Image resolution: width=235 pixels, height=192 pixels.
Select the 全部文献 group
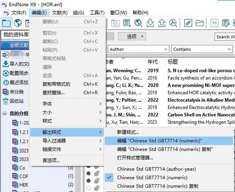15,45
